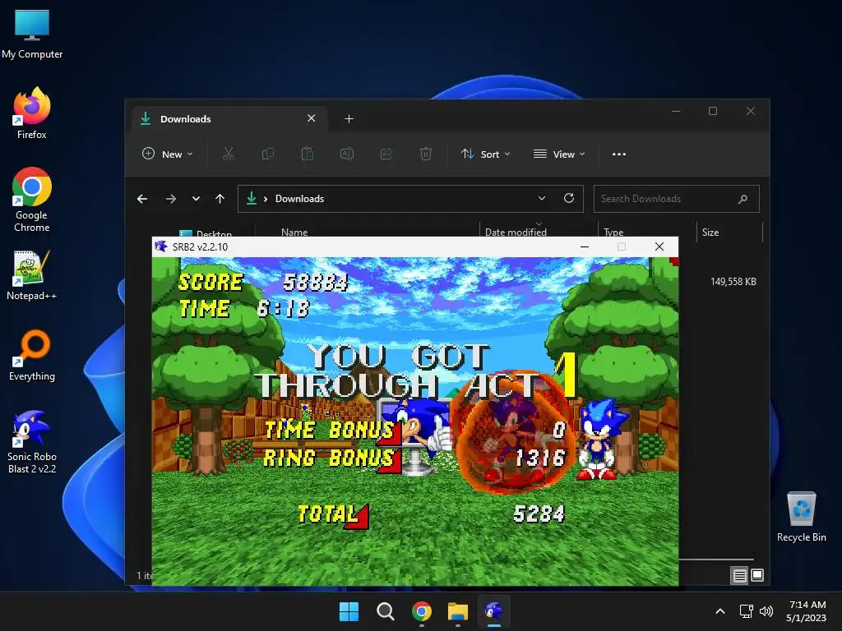This screenshot has width=842, height=631.
Task: Sort files by the Type column header
Action: click(613, 233)
